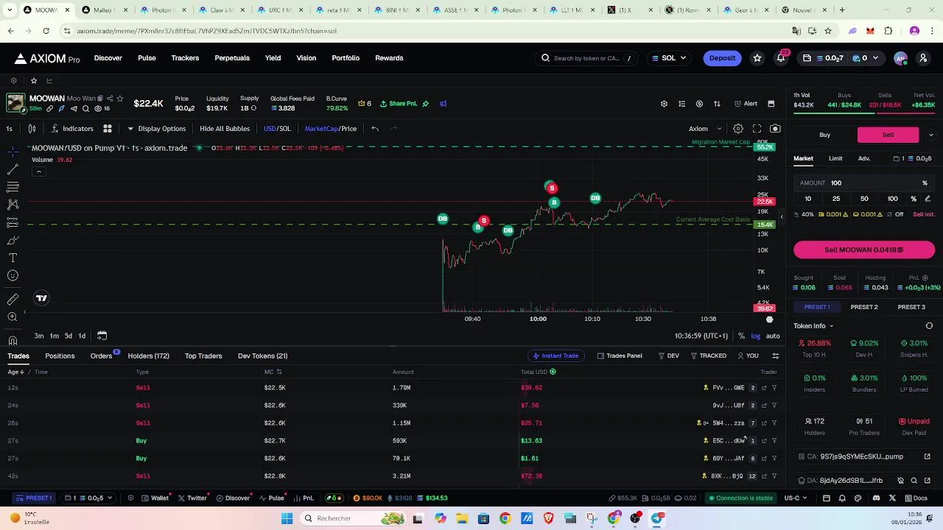Image resolution: width=943 pixels, height=530 pixels.
Task: Edit percentage quick amount presets
Action: tap(928, 199)
